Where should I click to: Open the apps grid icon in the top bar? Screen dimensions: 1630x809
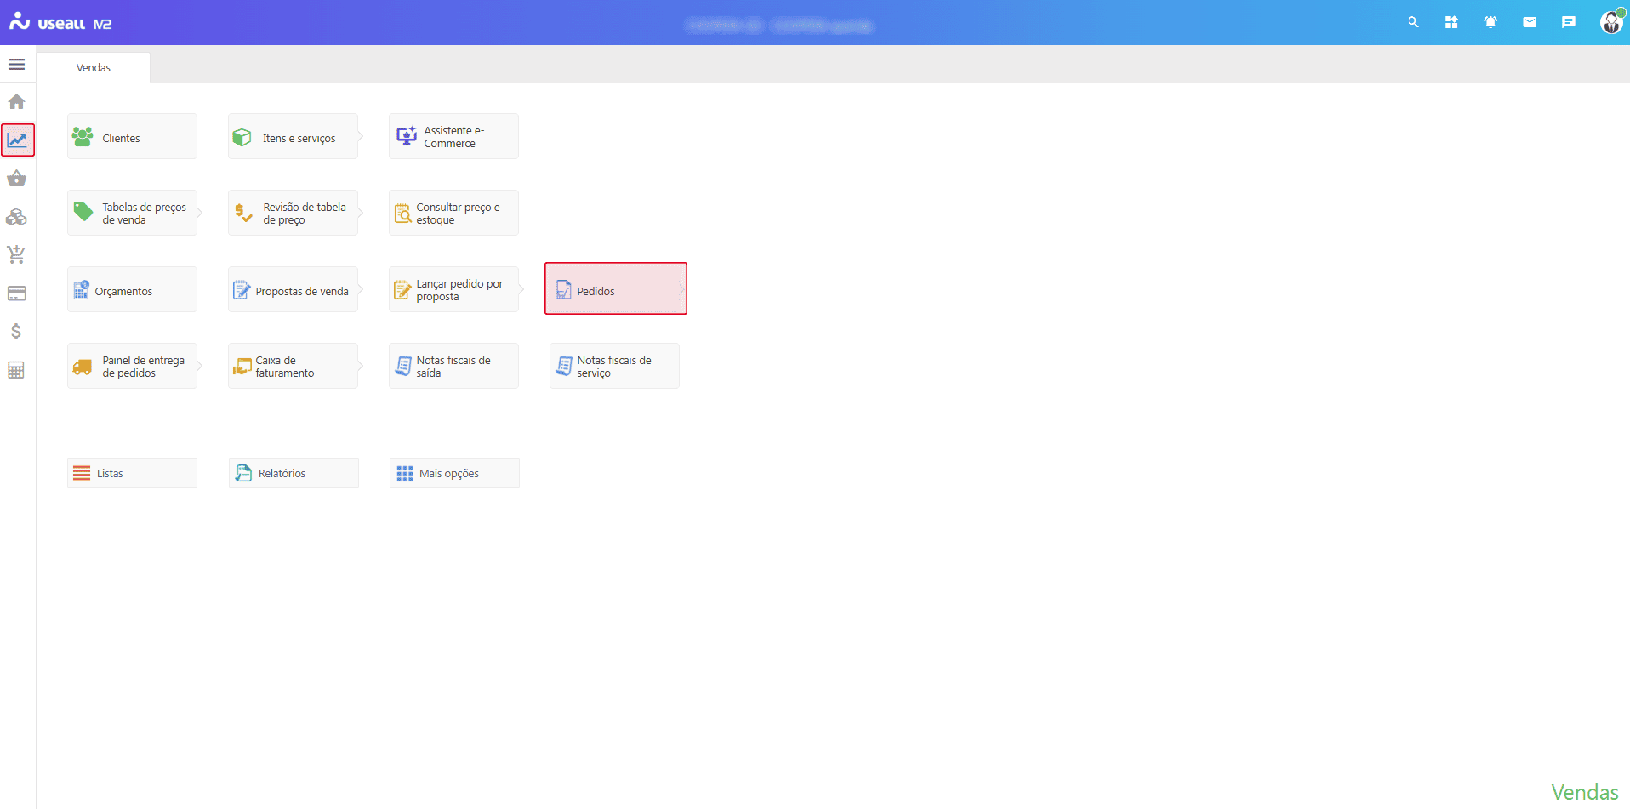click(1451, 23)
